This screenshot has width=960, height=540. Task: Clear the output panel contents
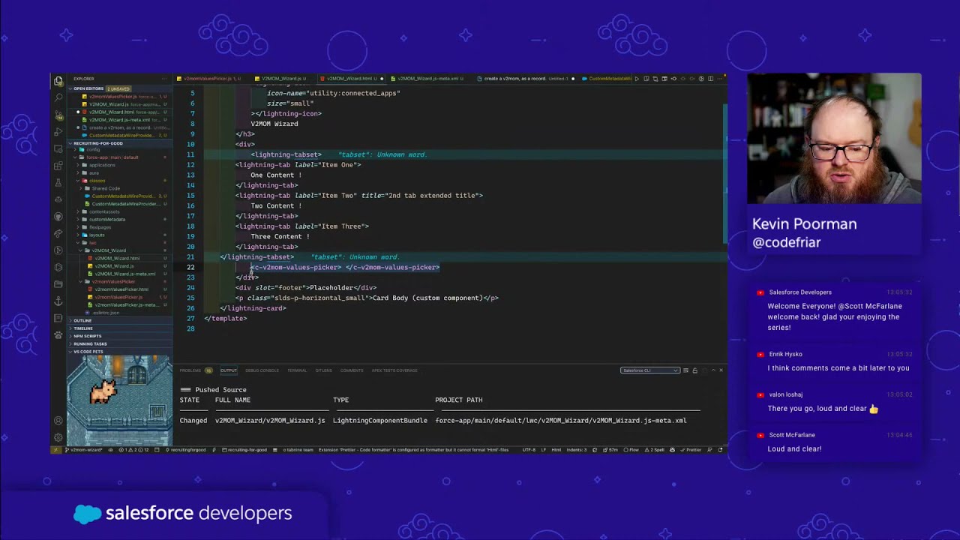click(685, 370)
